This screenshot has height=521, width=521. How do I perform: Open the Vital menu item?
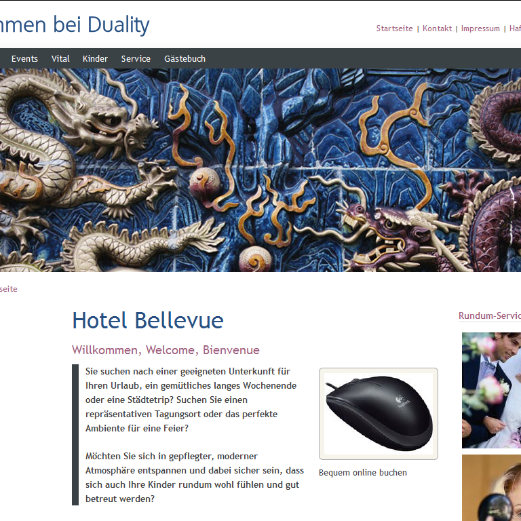tap(60, 59)
